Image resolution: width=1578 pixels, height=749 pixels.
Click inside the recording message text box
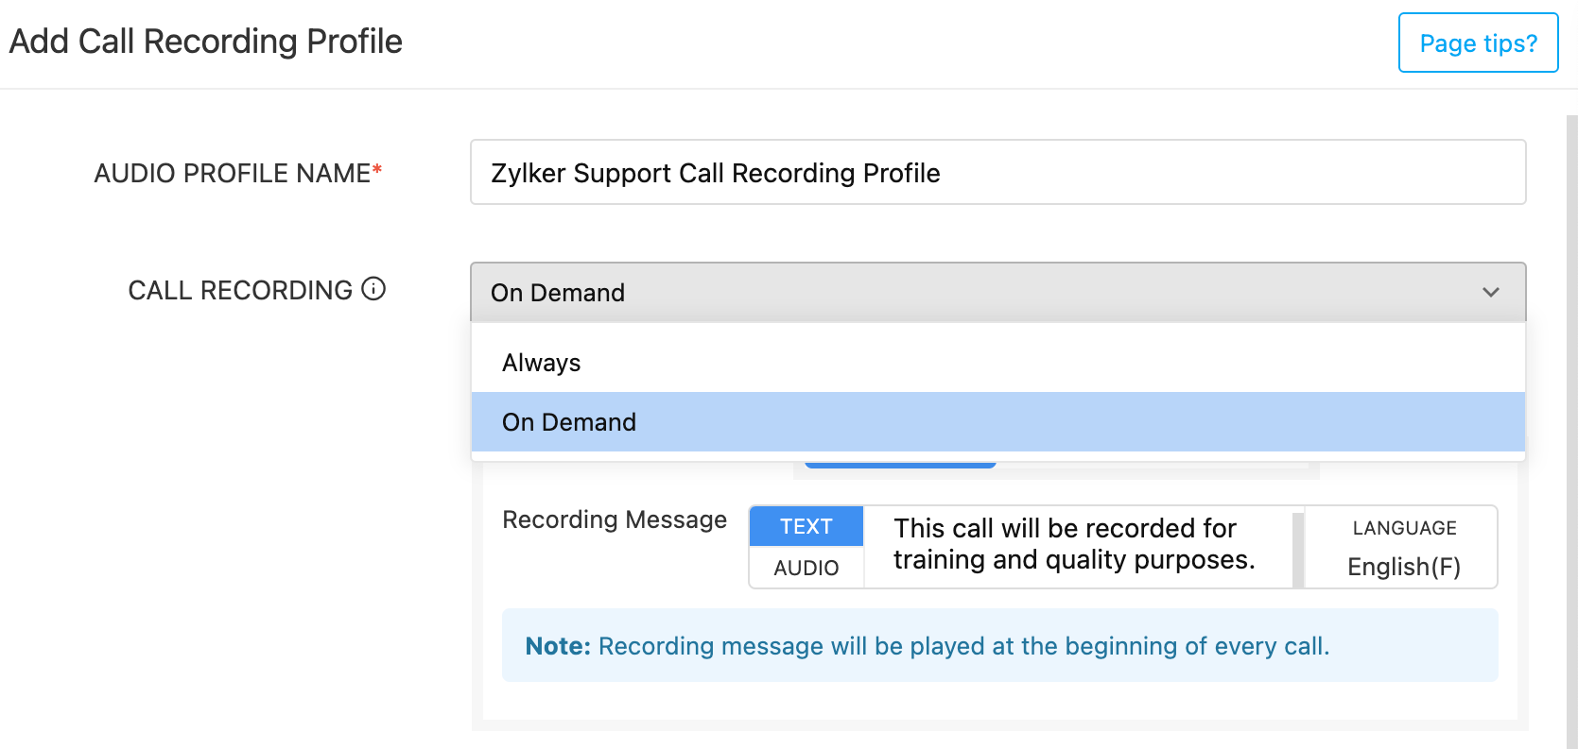point(1076,545)
